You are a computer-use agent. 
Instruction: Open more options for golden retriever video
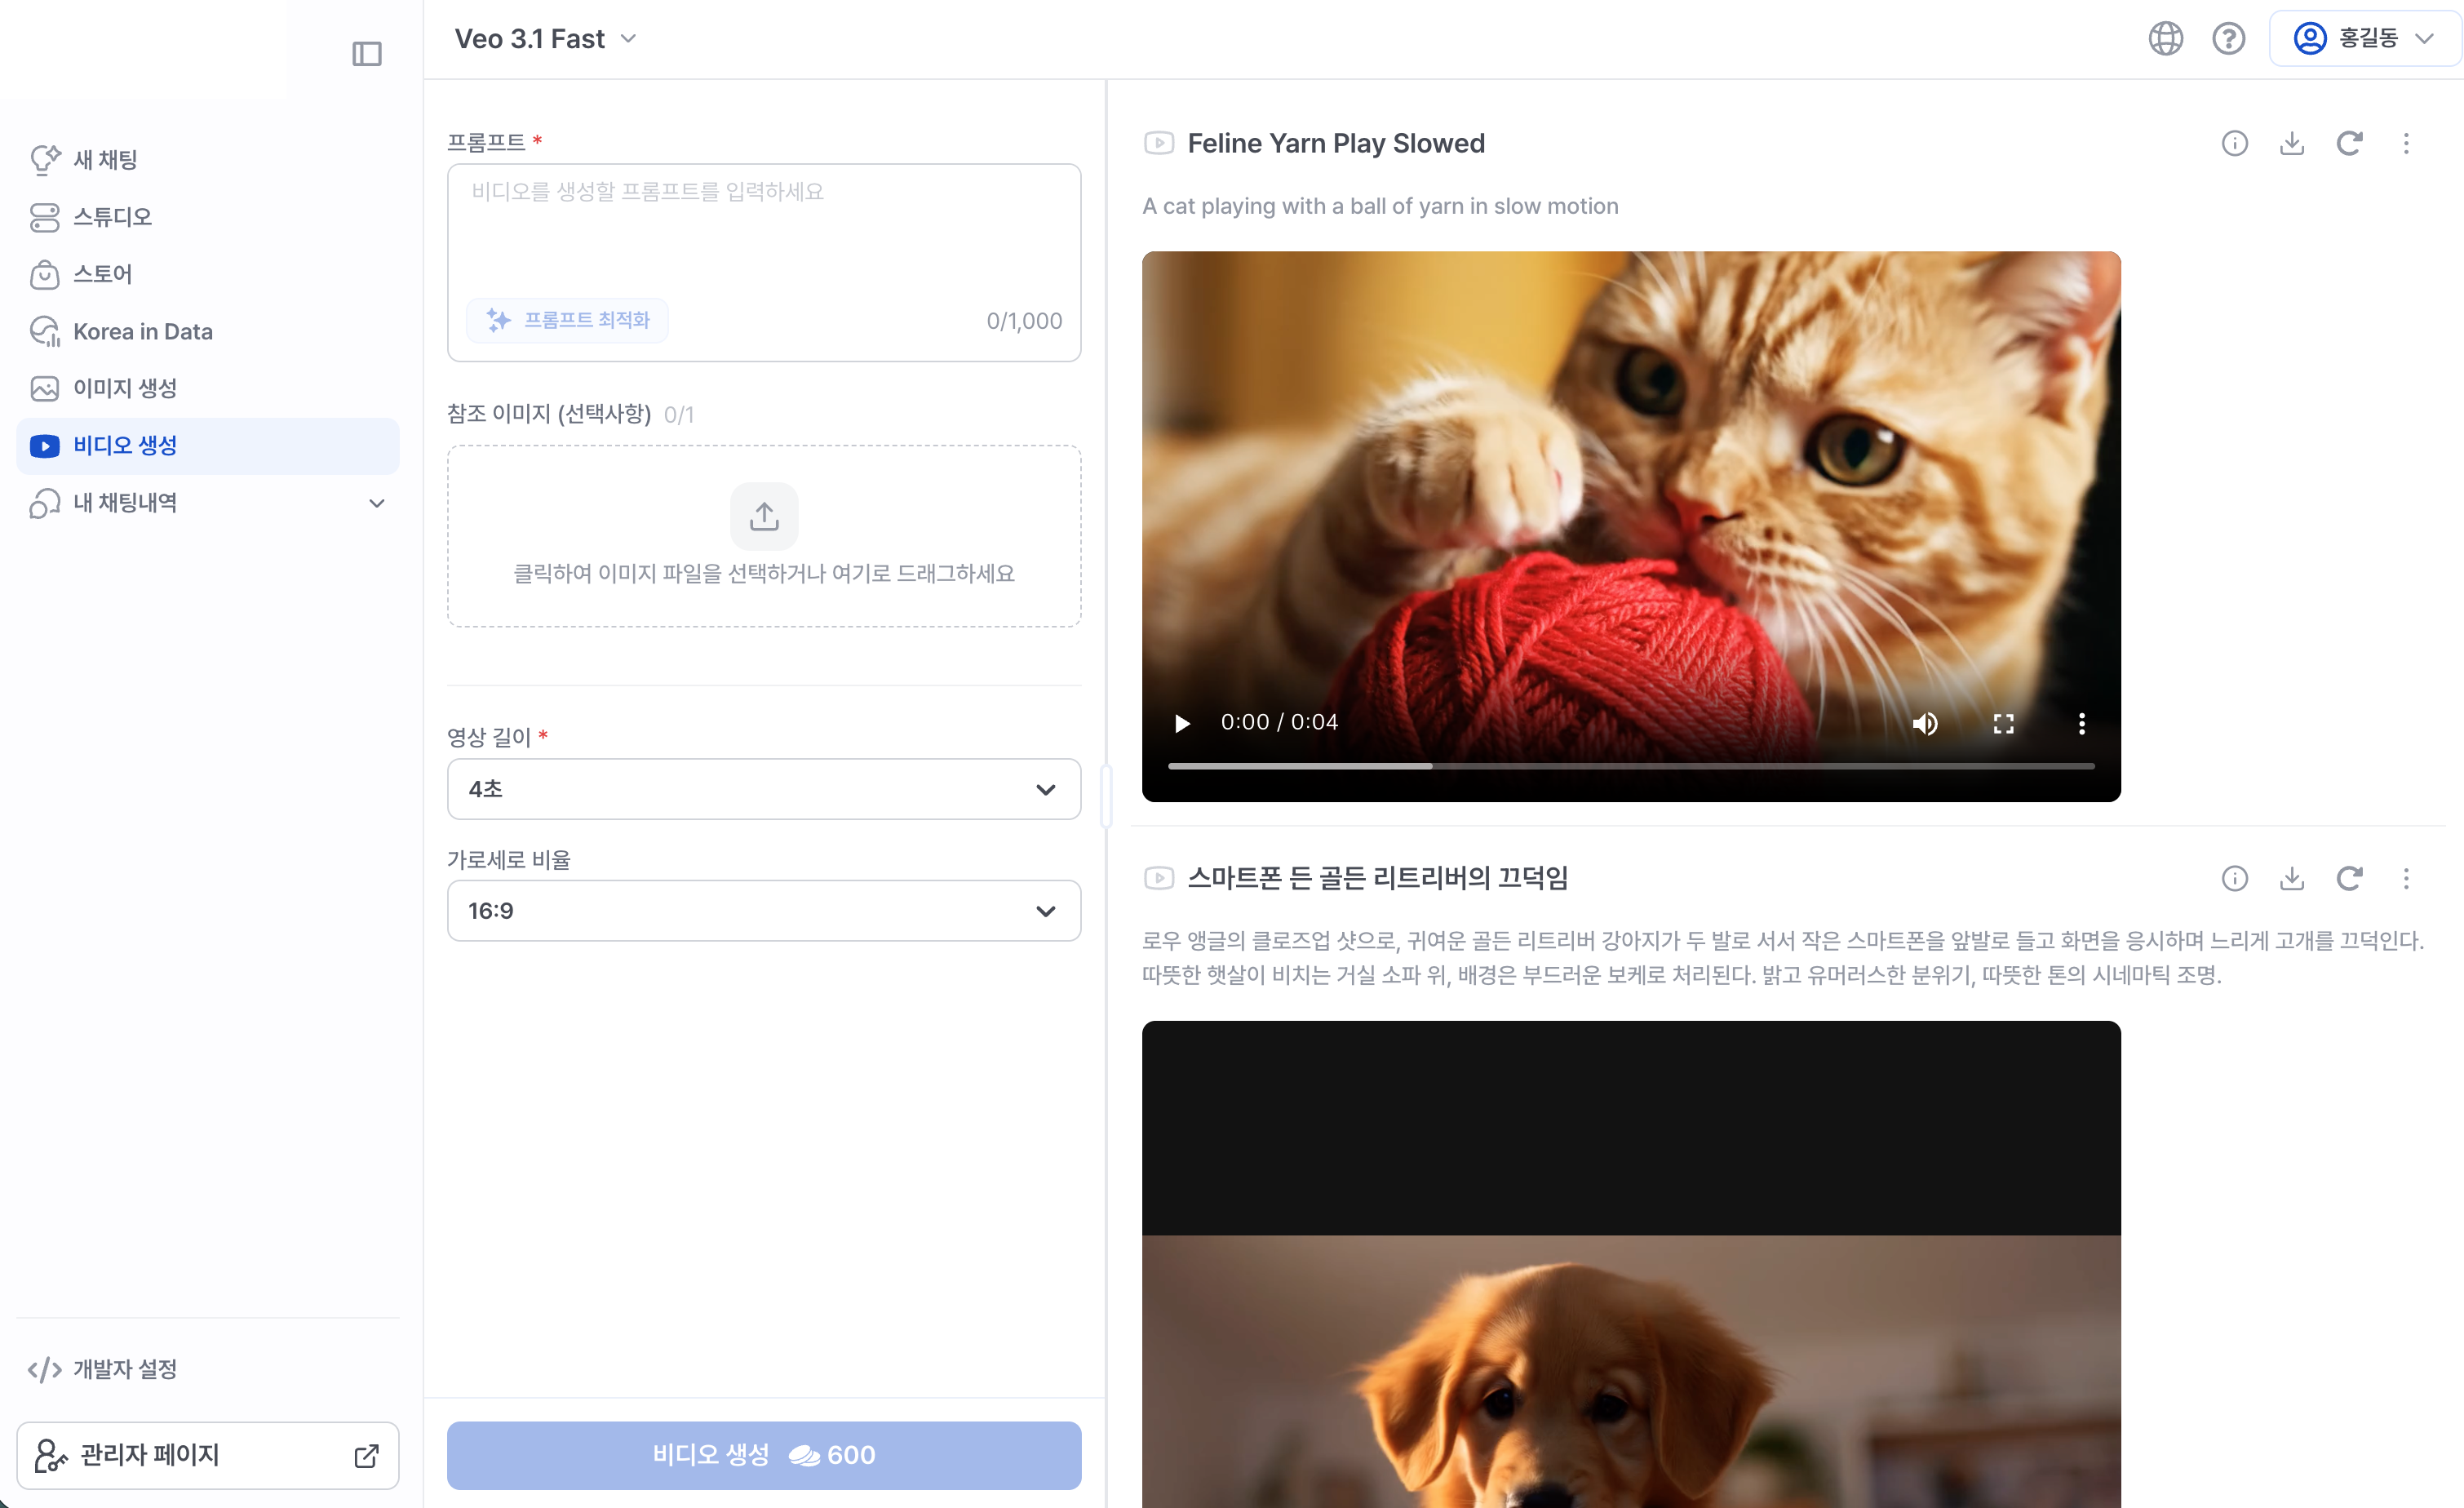pyautogui.click(x=2406, y=879)
